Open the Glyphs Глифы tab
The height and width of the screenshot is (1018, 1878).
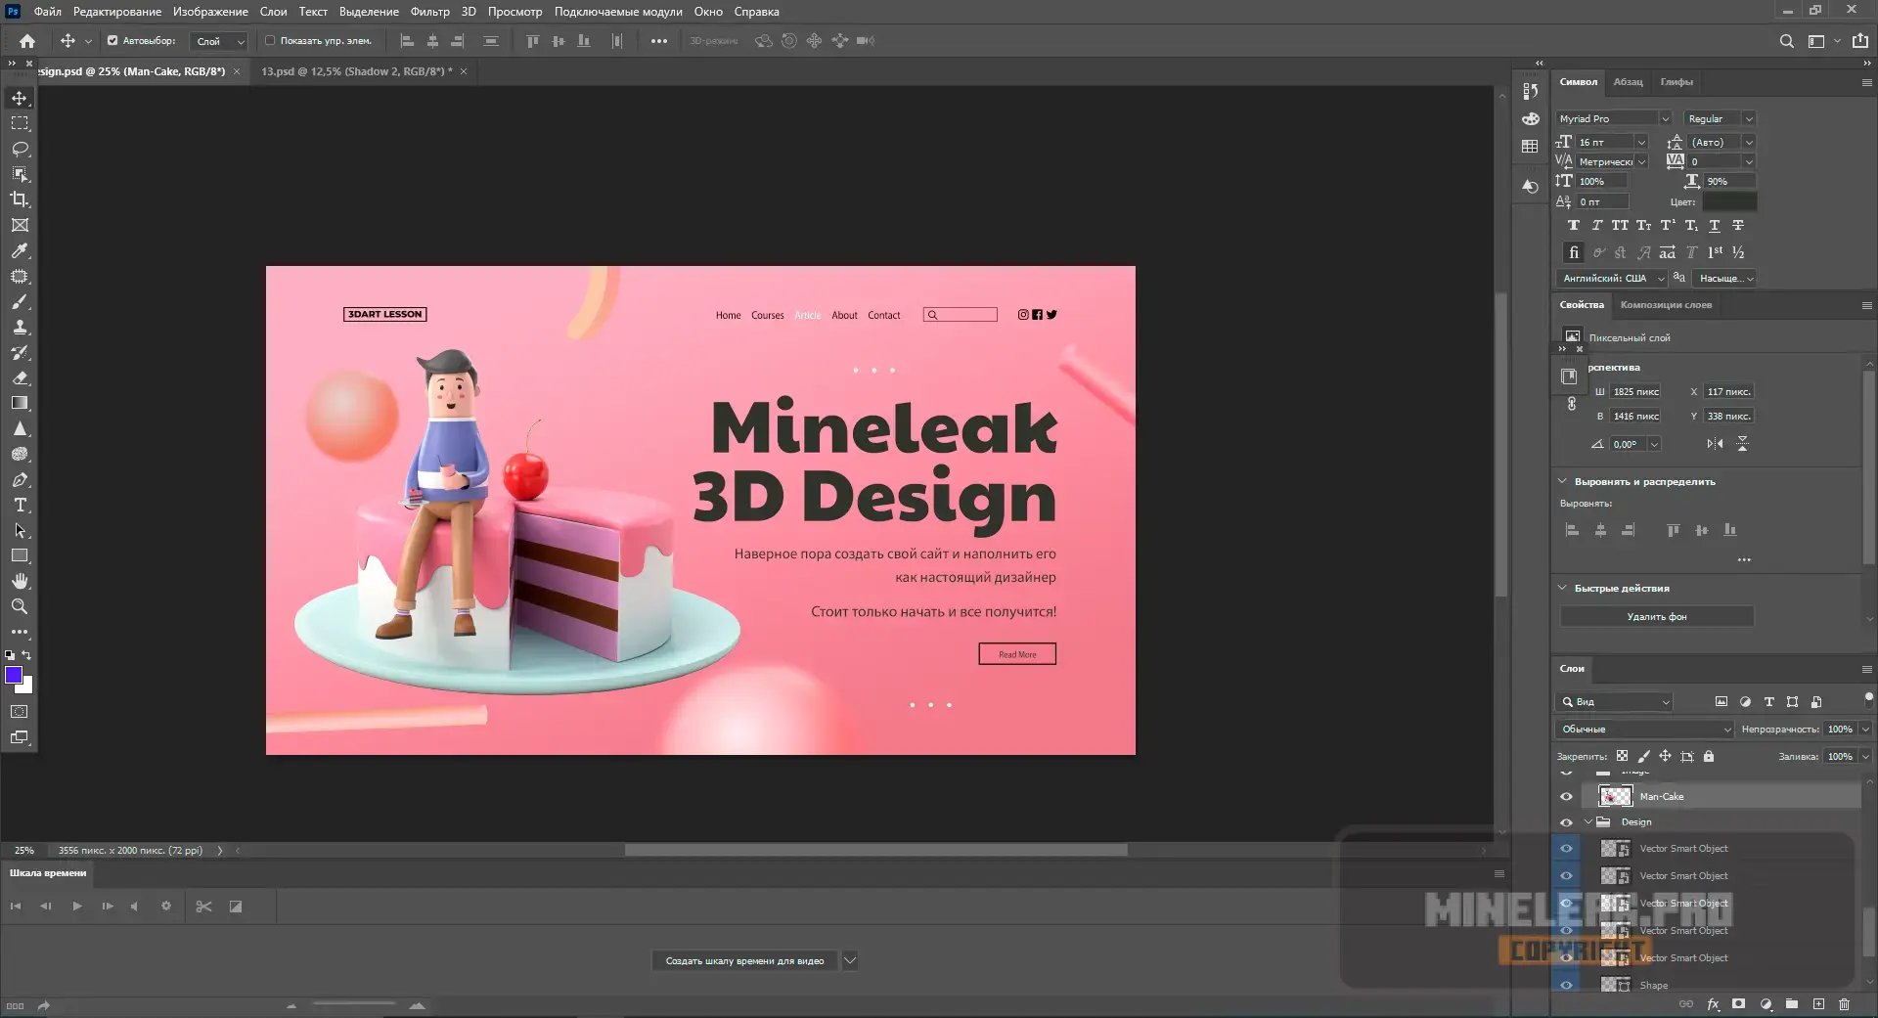1677,82
